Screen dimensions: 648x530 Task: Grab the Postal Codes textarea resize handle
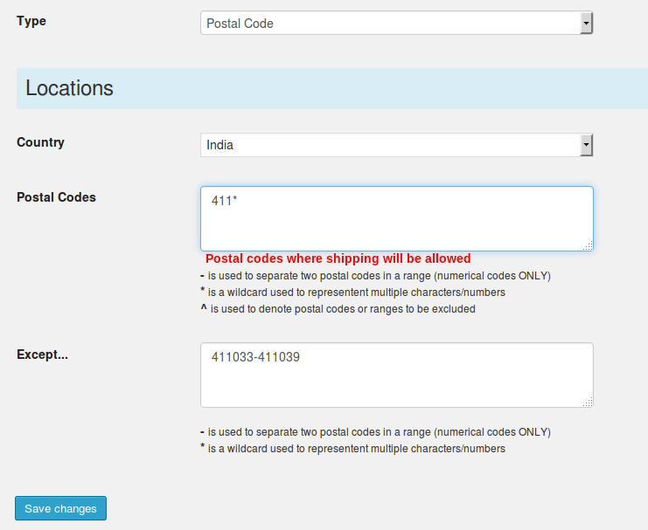(x=588, y=245)
